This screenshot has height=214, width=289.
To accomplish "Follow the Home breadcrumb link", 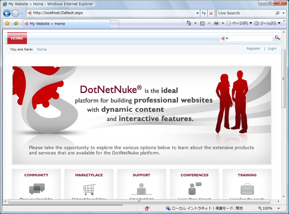I will tap(42, 49).
